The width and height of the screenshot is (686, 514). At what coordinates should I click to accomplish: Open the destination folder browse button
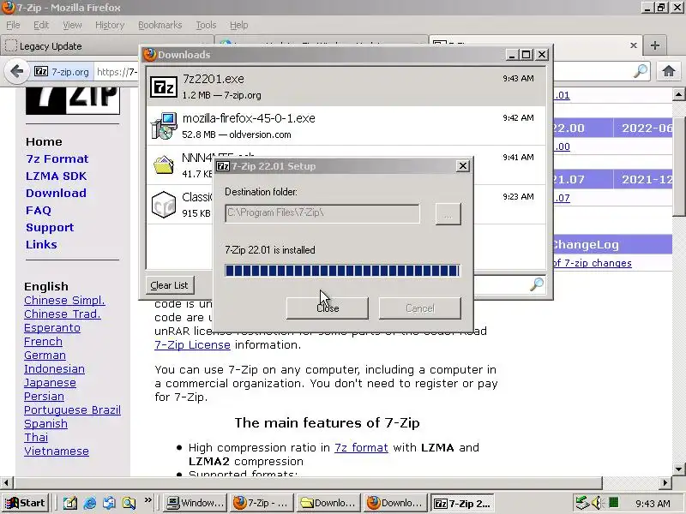click(448, 214)
